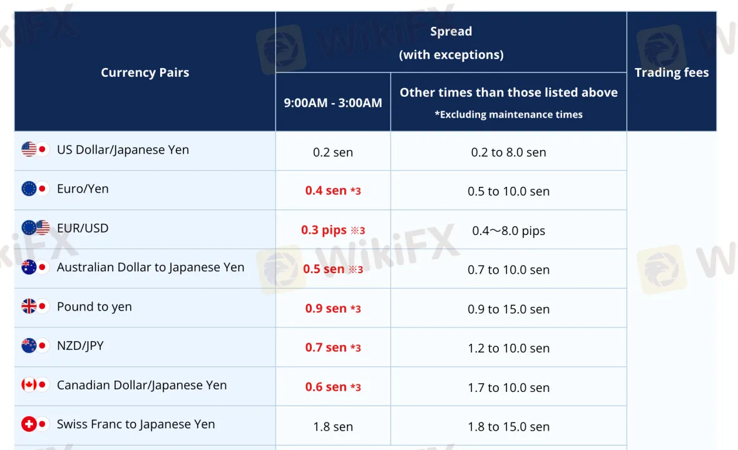Click the Spread (with exceptions) header

[451, 42]
